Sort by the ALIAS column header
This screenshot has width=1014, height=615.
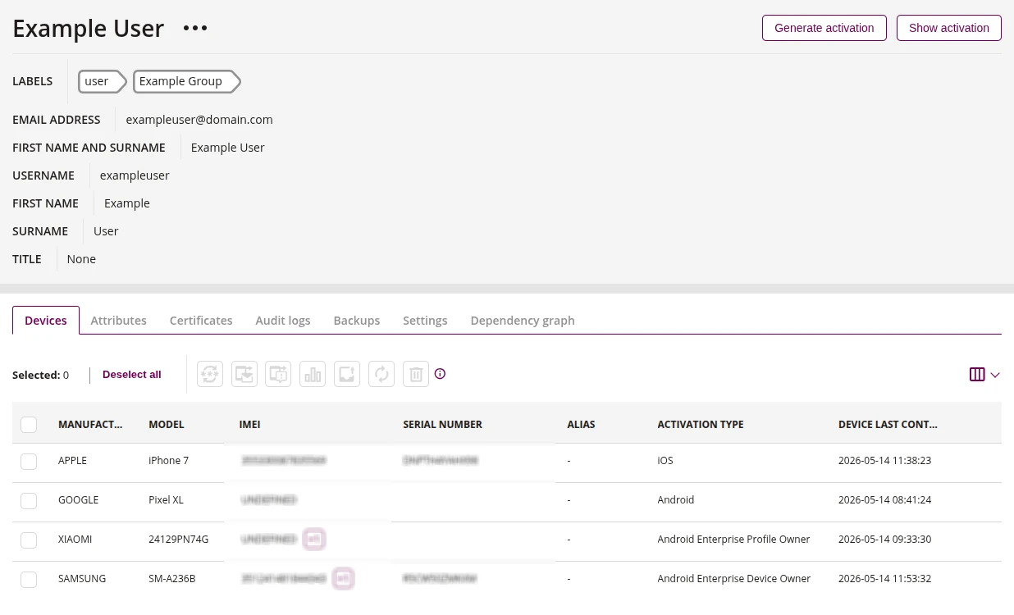[582, 425]
